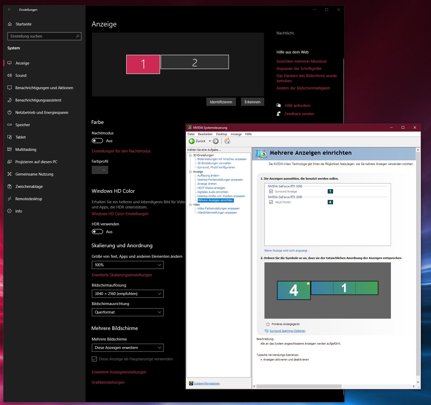
Task: Click the Tablet icon in sidebar
Action: click(10, 137)
